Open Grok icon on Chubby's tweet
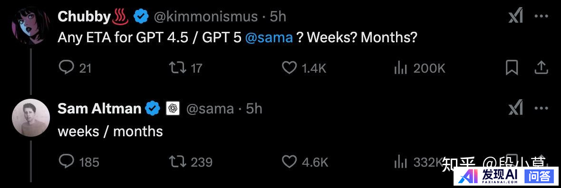561x188 pixels. (515, 16)
